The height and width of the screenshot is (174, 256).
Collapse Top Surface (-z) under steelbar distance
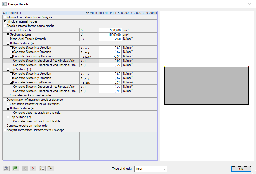click(x=8, y=117)
